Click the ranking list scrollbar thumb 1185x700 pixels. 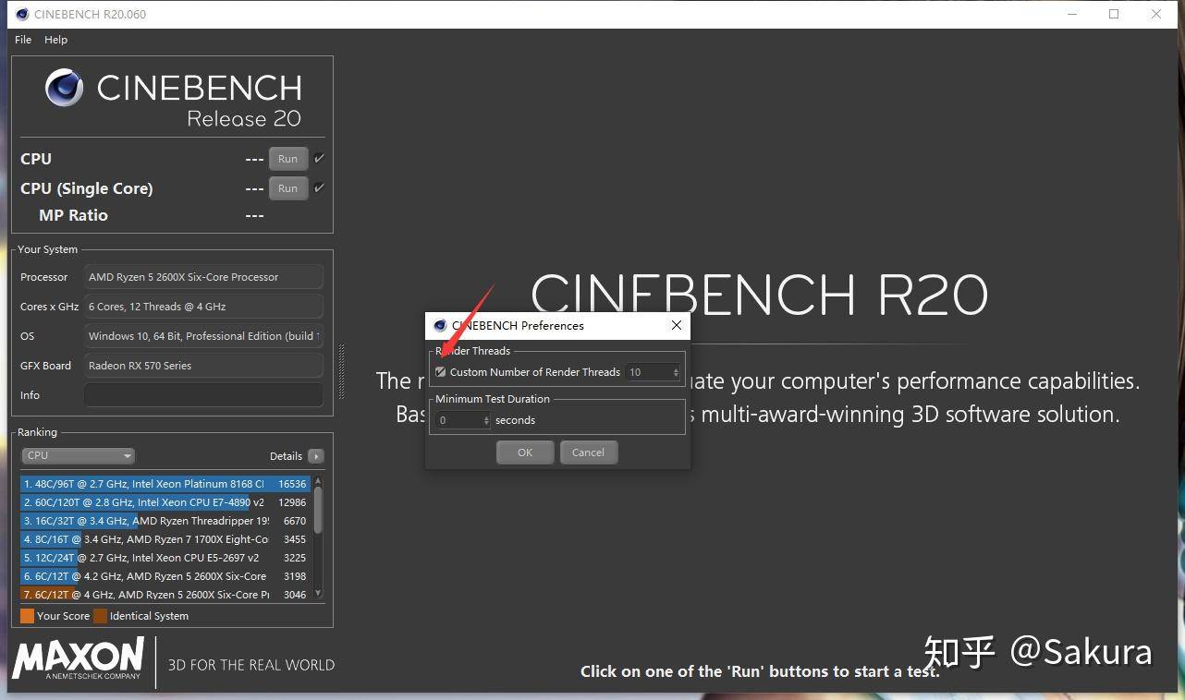[318, 509]
